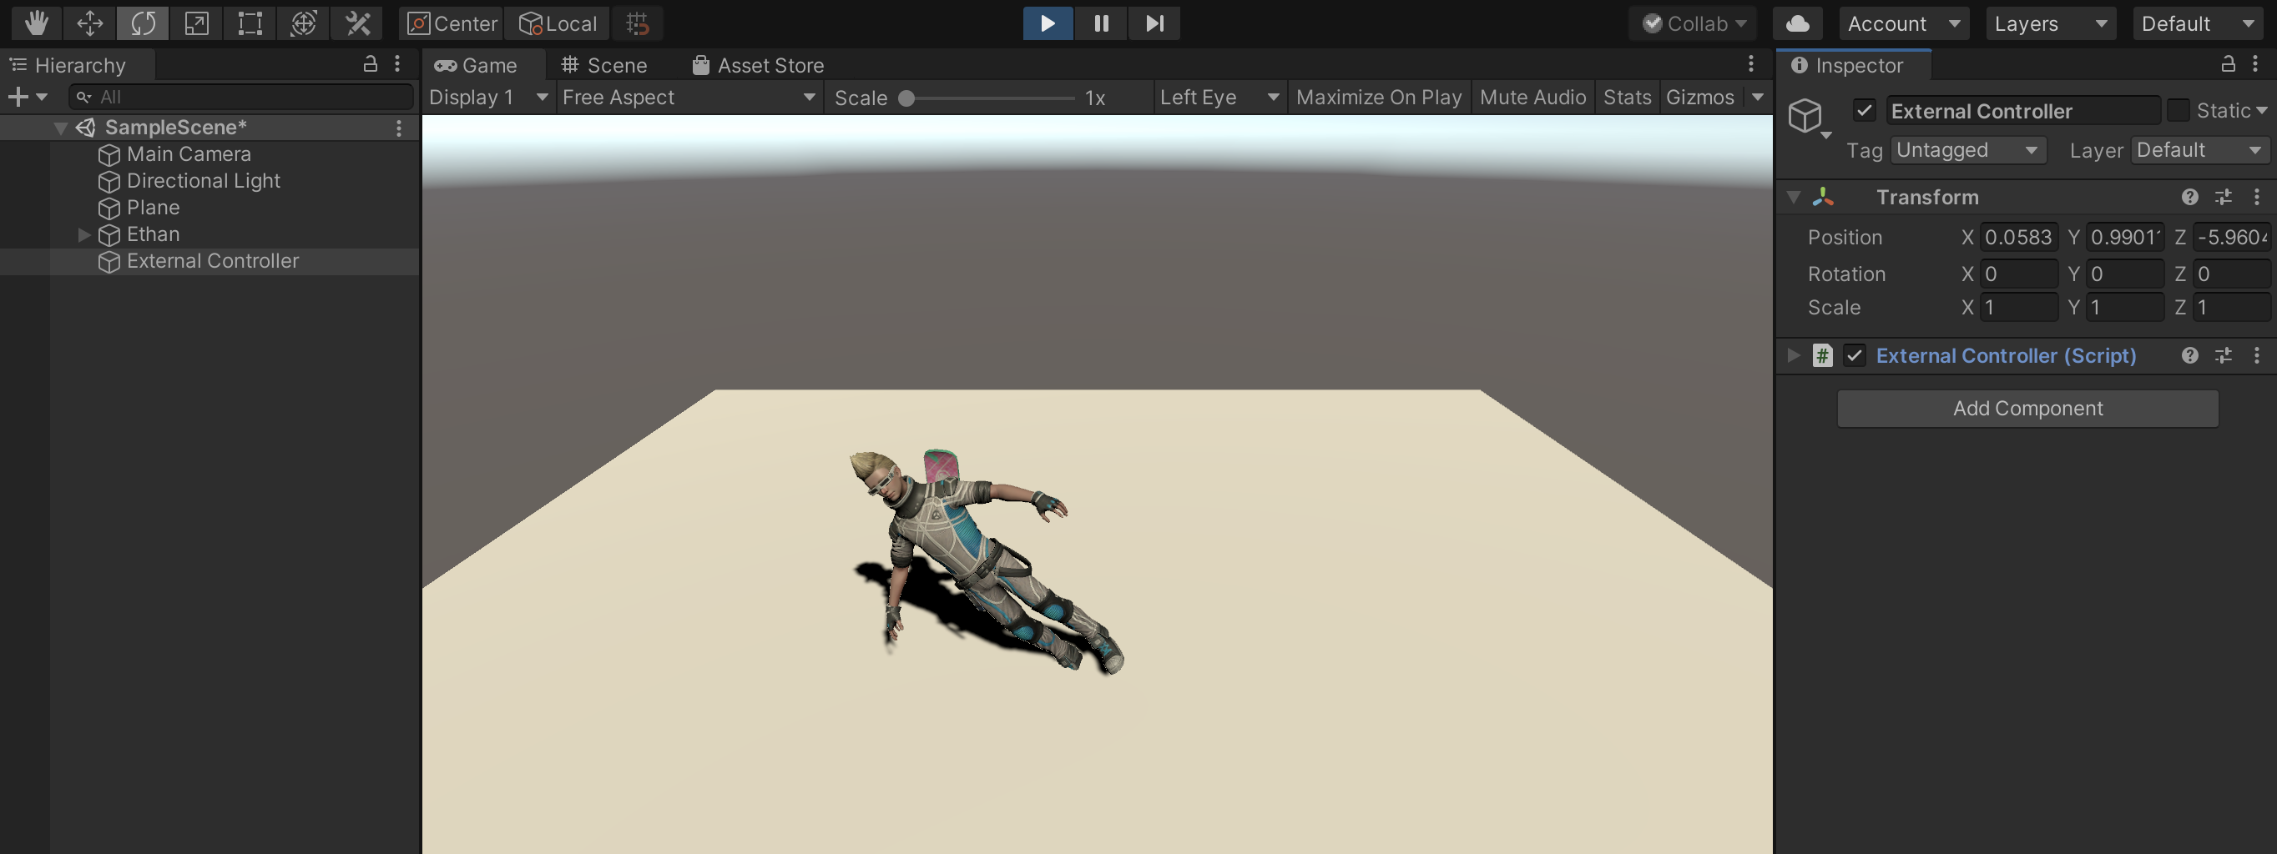Viewport: 2277px width, 854px height.
Task: Open Transform preset selector
Action: pos(2223,197)
